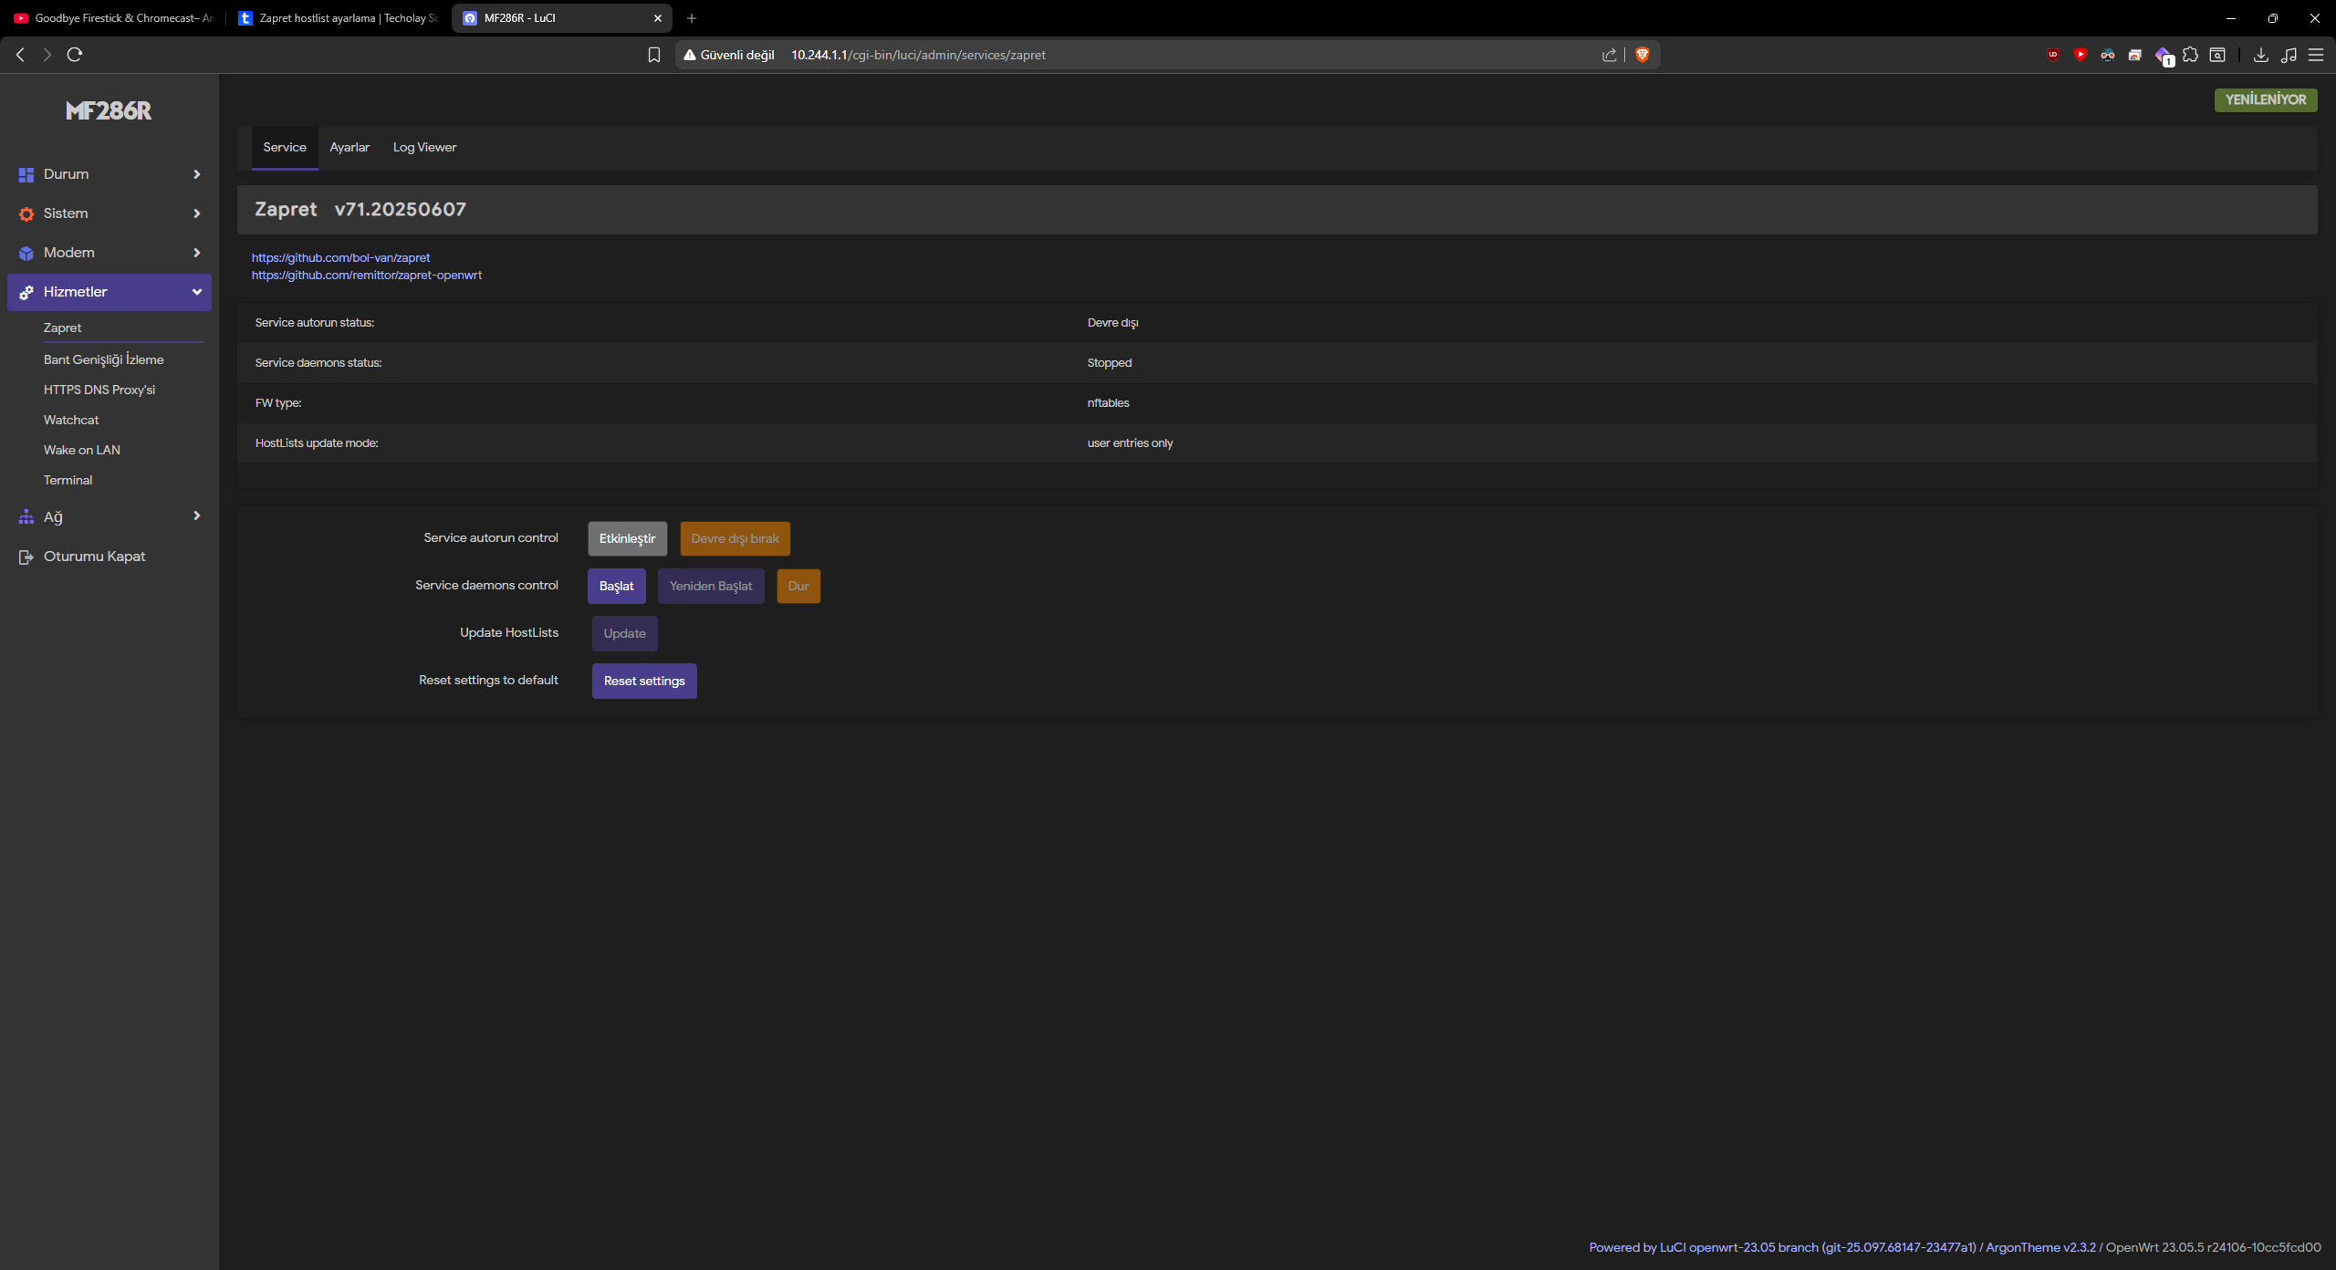Stop daemons with Dur button
Viewport: 2336px width, 1270px height.
pos(798,586)
